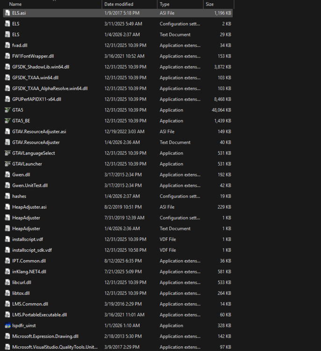This screenshot has width=321, height=351.
Task: Click the installscript.vdf file icon
Action: click(x=7, y=239)
